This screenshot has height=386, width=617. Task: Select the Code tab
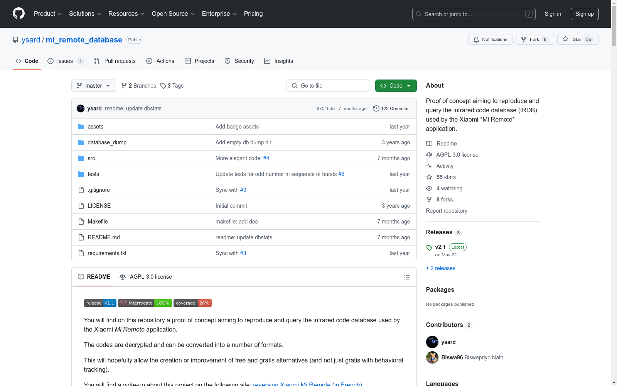(x=27, y=61)
